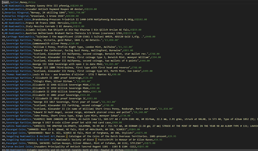This screenshot has width=258, height=151.
Task: Click the "Money" header field
Action: point(23,2)
